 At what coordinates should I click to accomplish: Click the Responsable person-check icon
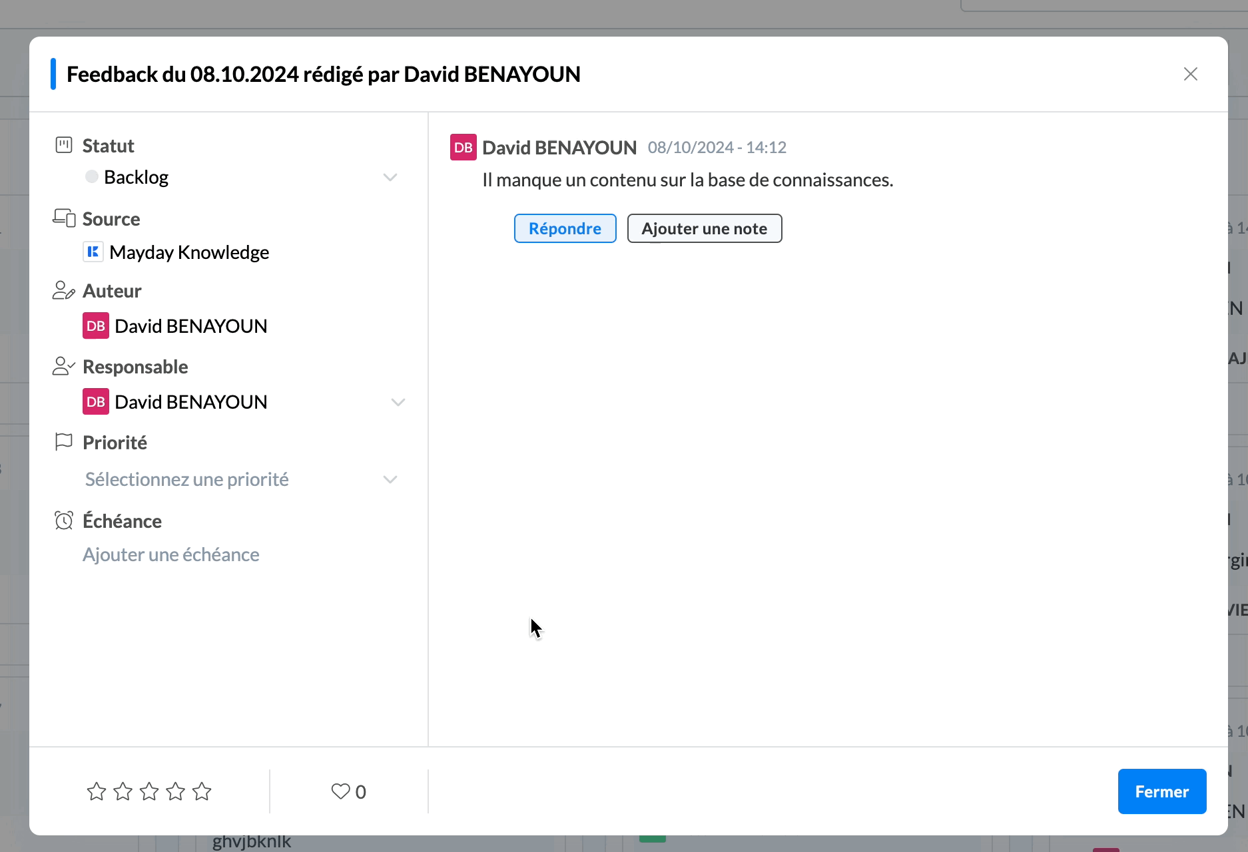[63, 366]
